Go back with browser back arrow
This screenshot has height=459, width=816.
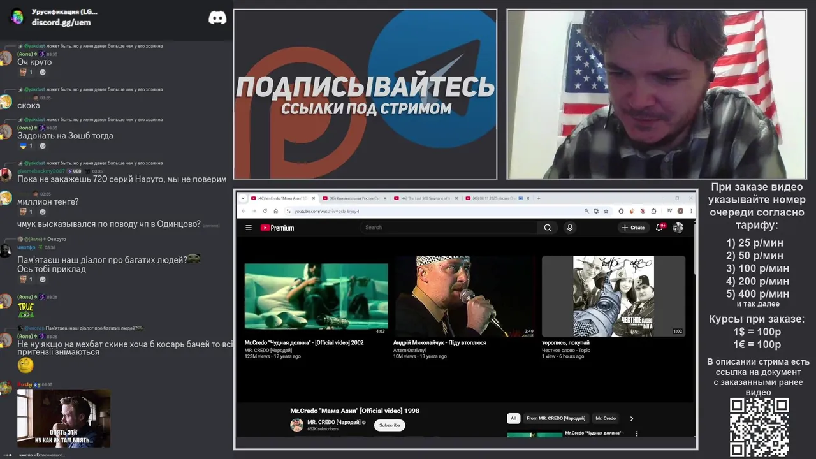(x=243, y=211)
